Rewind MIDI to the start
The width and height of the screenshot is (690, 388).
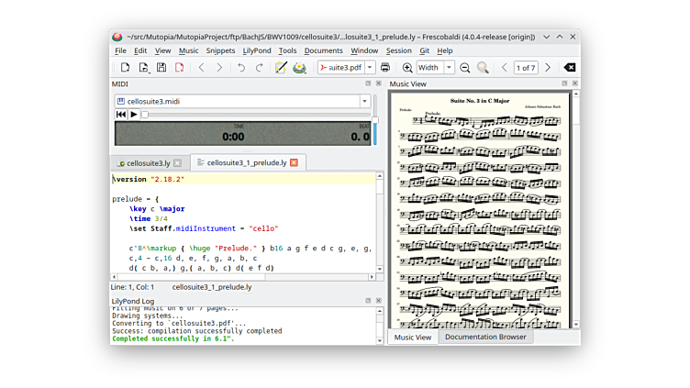tap(121, 115)
